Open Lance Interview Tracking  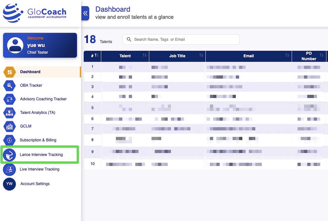[x=41, y=155]
